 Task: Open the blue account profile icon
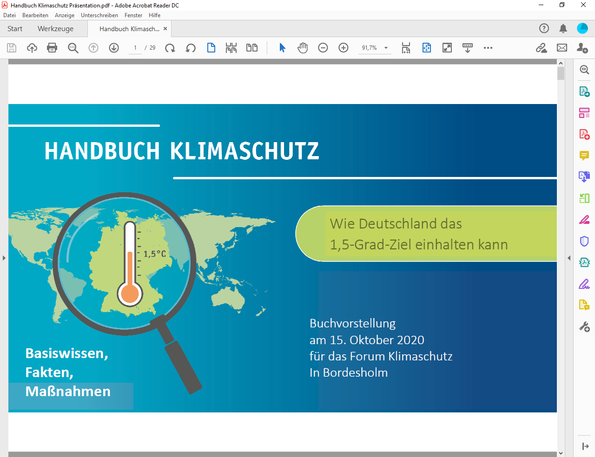point(582,28)
